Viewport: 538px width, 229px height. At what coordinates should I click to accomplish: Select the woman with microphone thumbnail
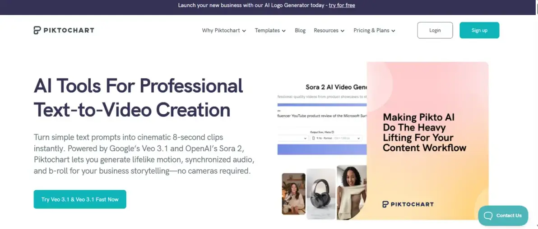293,194
